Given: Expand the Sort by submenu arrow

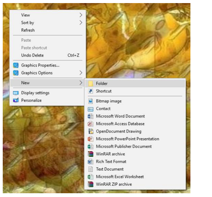Looking at the screenshot, I should 81,23.
